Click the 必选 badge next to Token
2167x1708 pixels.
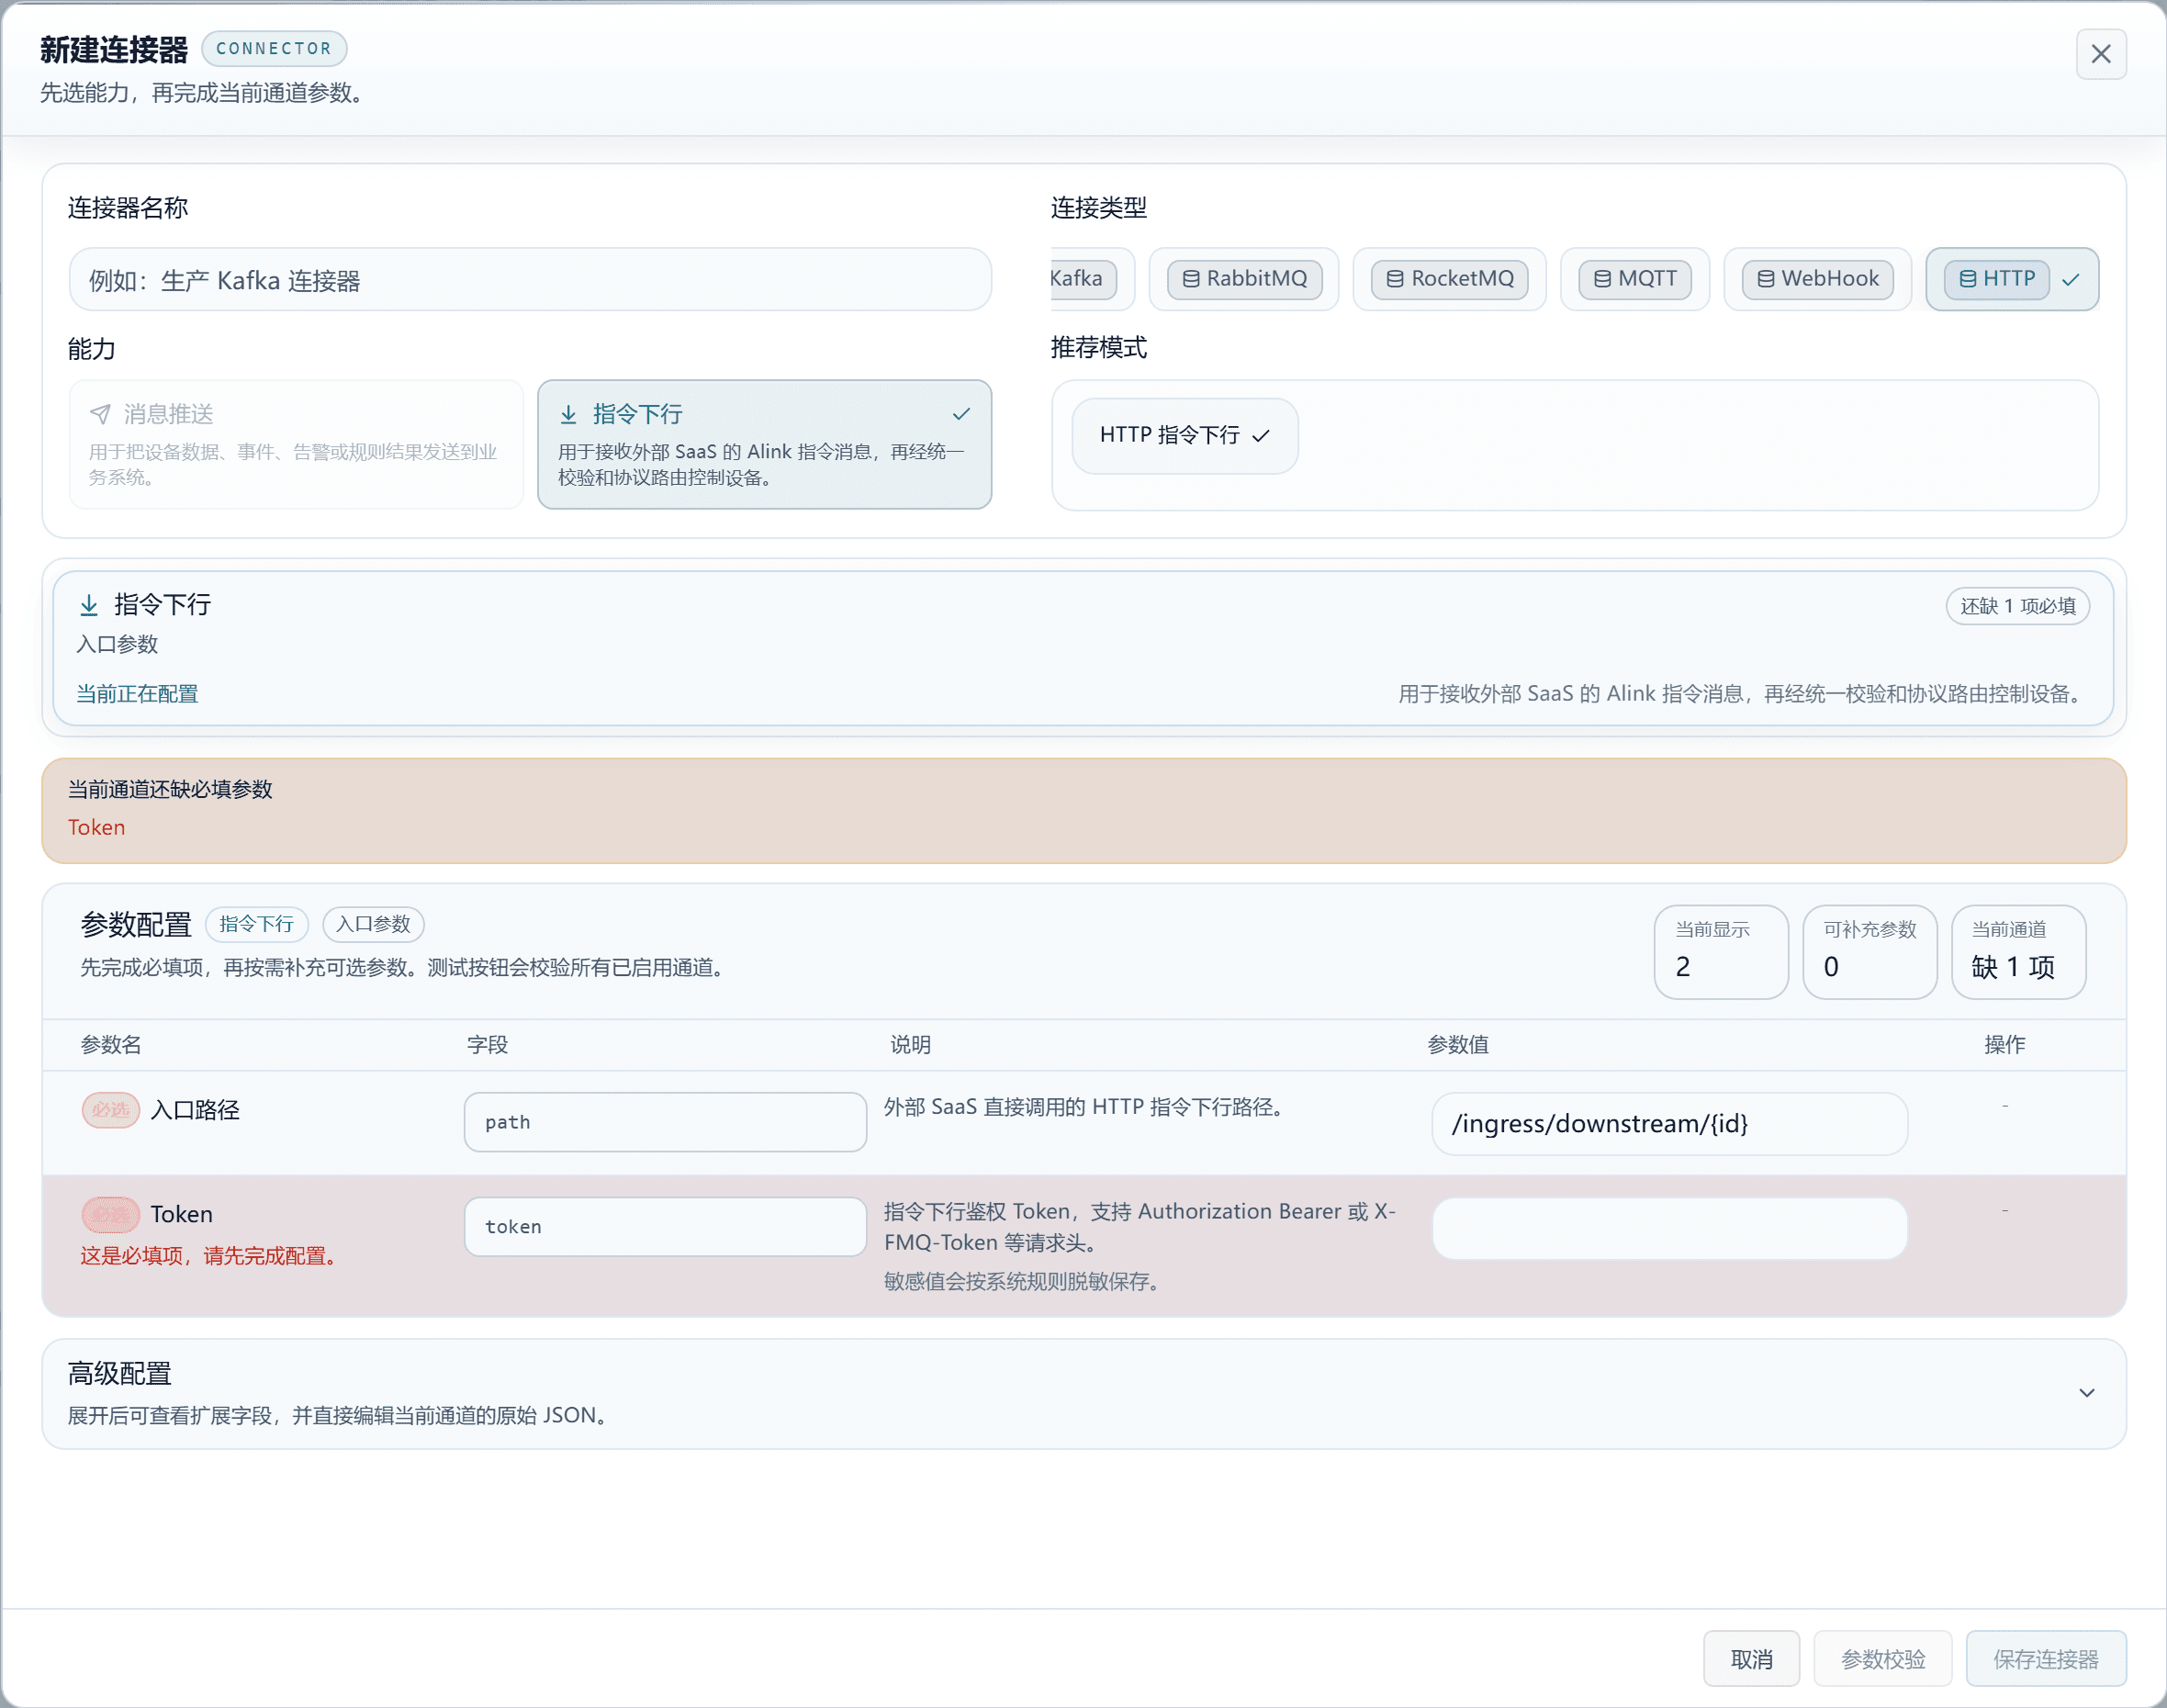pos(111,1215)
